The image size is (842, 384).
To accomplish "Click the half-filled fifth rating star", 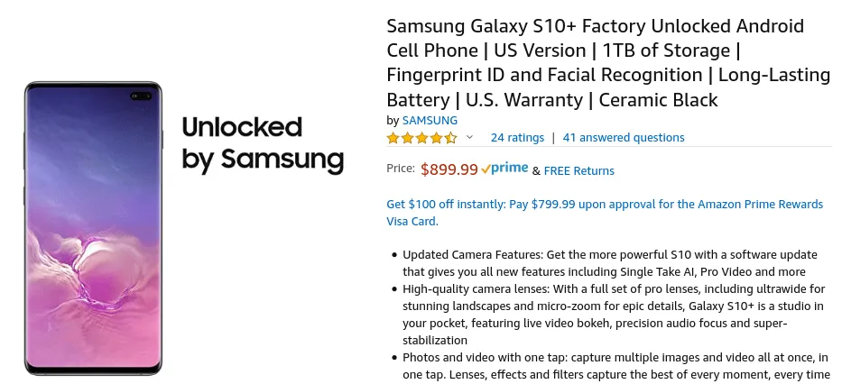I will tap(451, 138).
